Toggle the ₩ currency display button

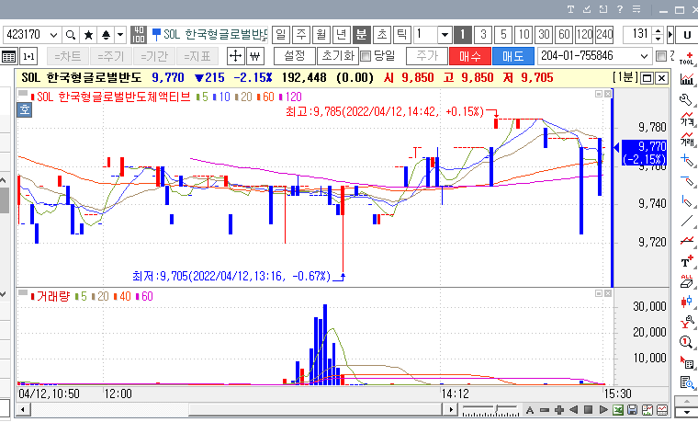255,56
